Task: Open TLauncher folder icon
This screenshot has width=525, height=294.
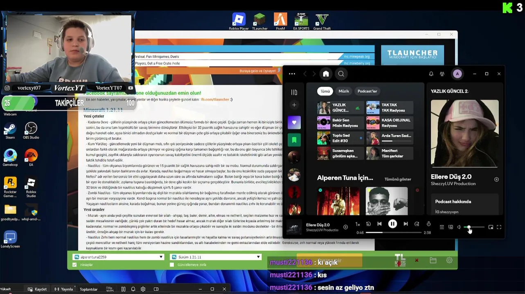Action: click(433, 260)
